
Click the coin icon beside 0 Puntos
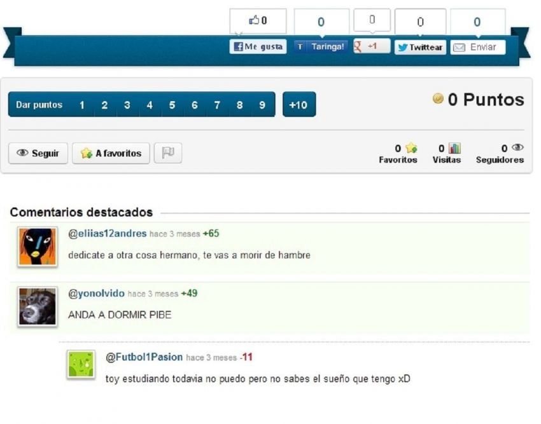click(x=438, y=99)
